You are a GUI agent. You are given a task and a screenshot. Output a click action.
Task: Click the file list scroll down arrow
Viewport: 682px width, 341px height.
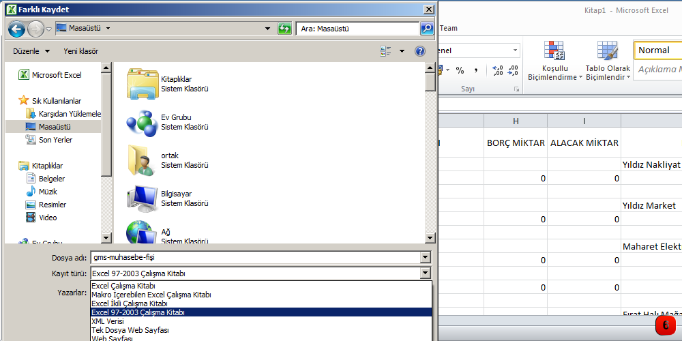[x=430, y=238]
